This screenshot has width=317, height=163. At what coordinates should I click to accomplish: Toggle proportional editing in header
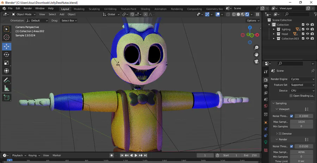[x=145, y=14]
